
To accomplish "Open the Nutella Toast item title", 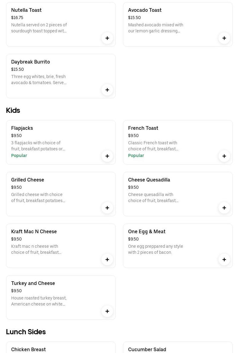I will coord(26,10).
